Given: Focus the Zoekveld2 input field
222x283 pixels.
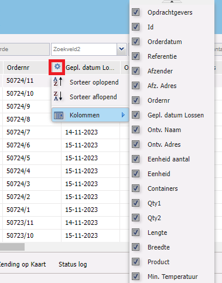Looking at the screenshot, I should tap(84, 49).
